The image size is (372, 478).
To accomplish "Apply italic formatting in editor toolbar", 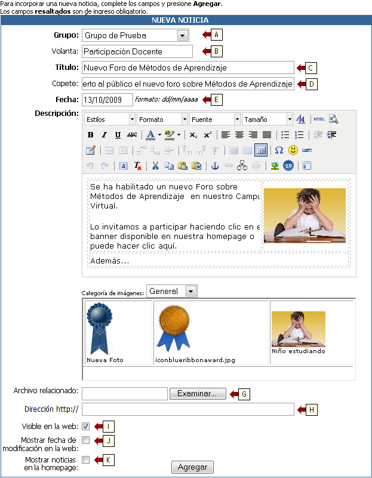I will [104, 135].
